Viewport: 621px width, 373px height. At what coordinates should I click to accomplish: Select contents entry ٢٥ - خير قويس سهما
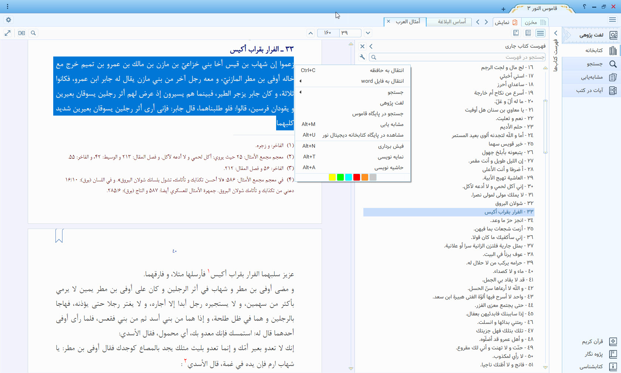click(511, 144)
